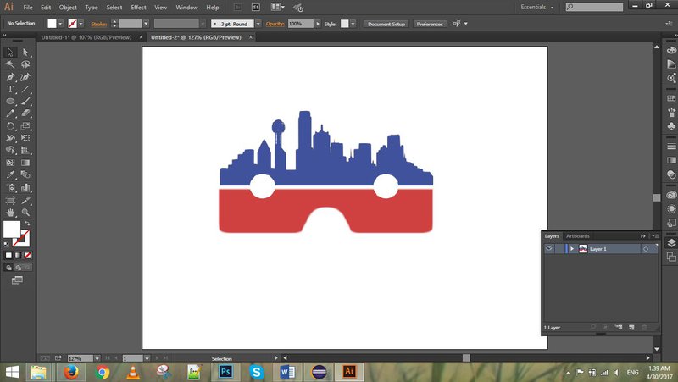This screenshot has width=678, height=382.
Task: Click Layer 1 target circle indicator
Action: 646,249
